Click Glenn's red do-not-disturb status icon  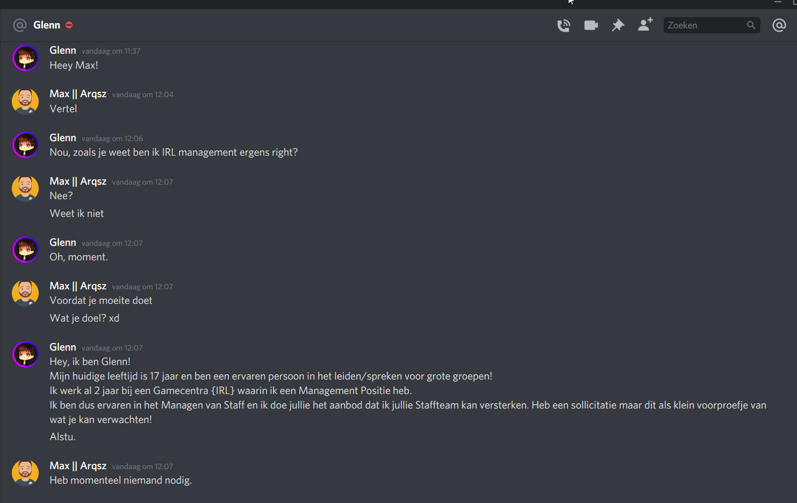[x=69, y=25]
